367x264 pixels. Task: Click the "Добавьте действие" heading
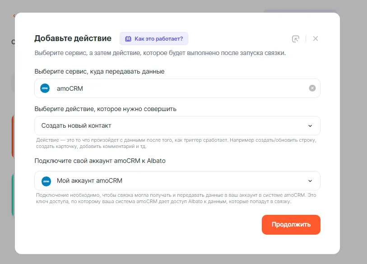73,38
